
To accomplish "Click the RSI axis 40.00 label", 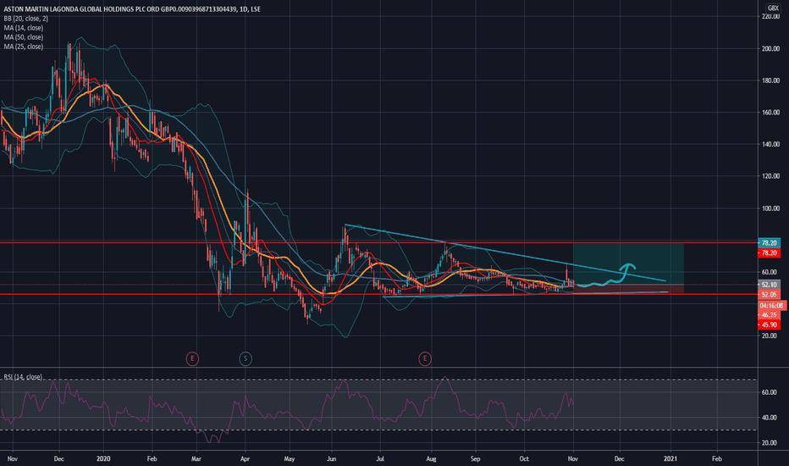I will pyautogui.click(x=770, y=418).
